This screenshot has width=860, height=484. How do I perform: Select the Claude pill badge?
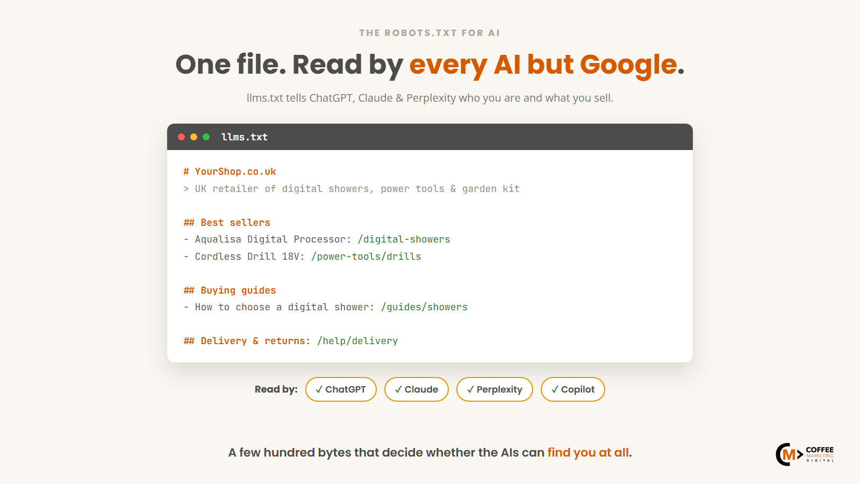click(417, 389)
